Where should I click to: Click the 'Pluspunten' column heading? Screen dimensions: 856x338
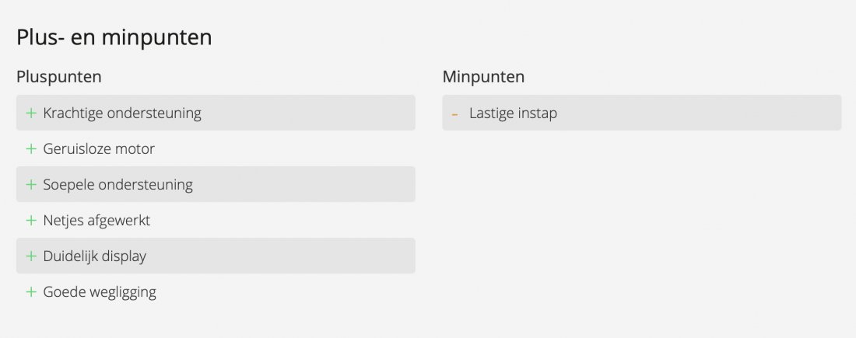pos(59,77)
